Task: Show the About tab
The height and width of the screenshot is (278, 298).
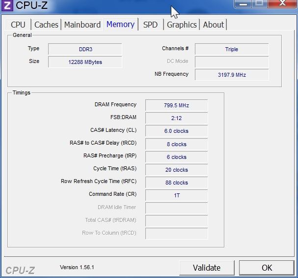Action: point(213,25)
